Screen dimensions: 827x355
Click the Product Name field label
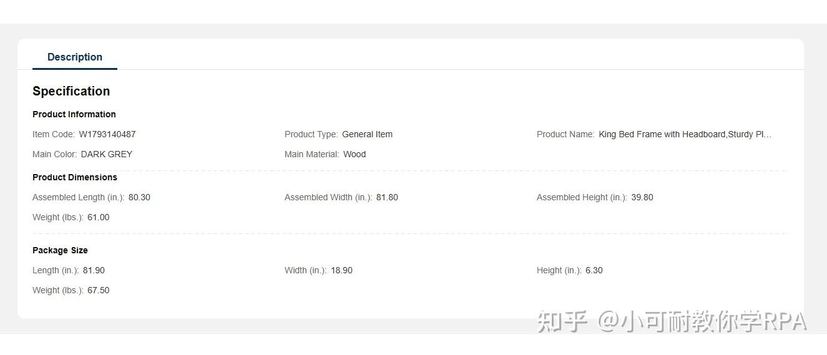point(565,134)
